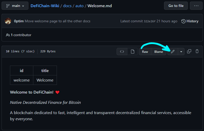
Task: Open the main branch selector dropdown
Action: point(15,6)
